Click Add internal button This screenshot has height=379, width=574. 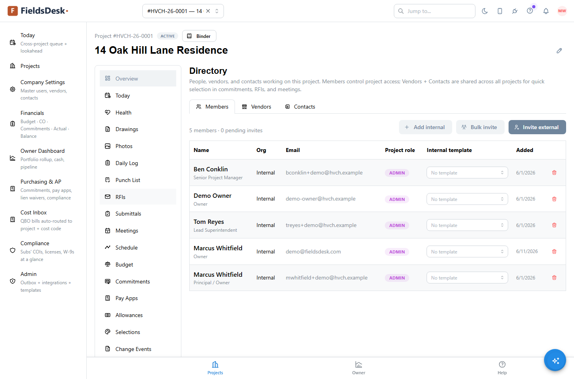(425, 127)
